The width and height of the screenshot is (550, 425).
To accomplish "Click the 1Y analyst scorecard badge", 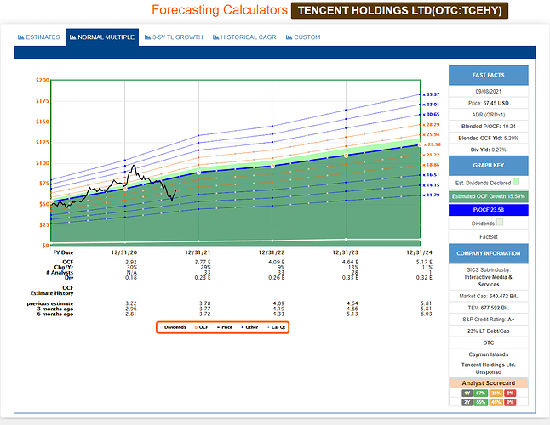I will pyautogui.click(x=467, y=394).
